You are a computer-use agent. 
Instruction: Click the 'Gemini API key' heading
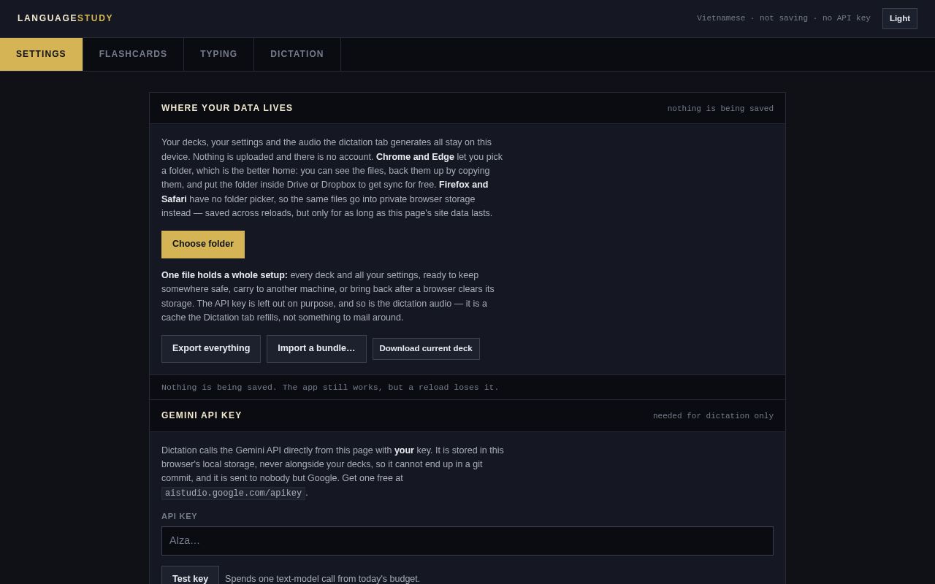[202, 415]
